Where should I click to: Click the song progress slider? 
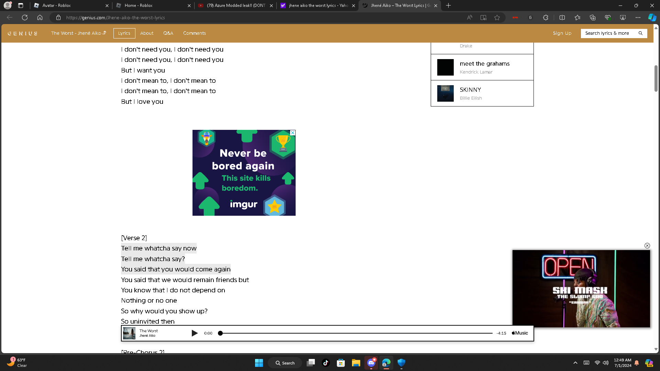click(356, 333)
